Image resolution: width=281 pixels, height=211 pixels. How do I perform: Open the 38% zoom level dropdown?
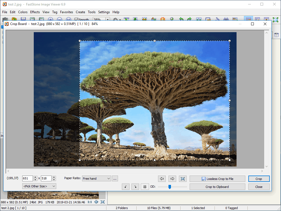coord(107,19)
